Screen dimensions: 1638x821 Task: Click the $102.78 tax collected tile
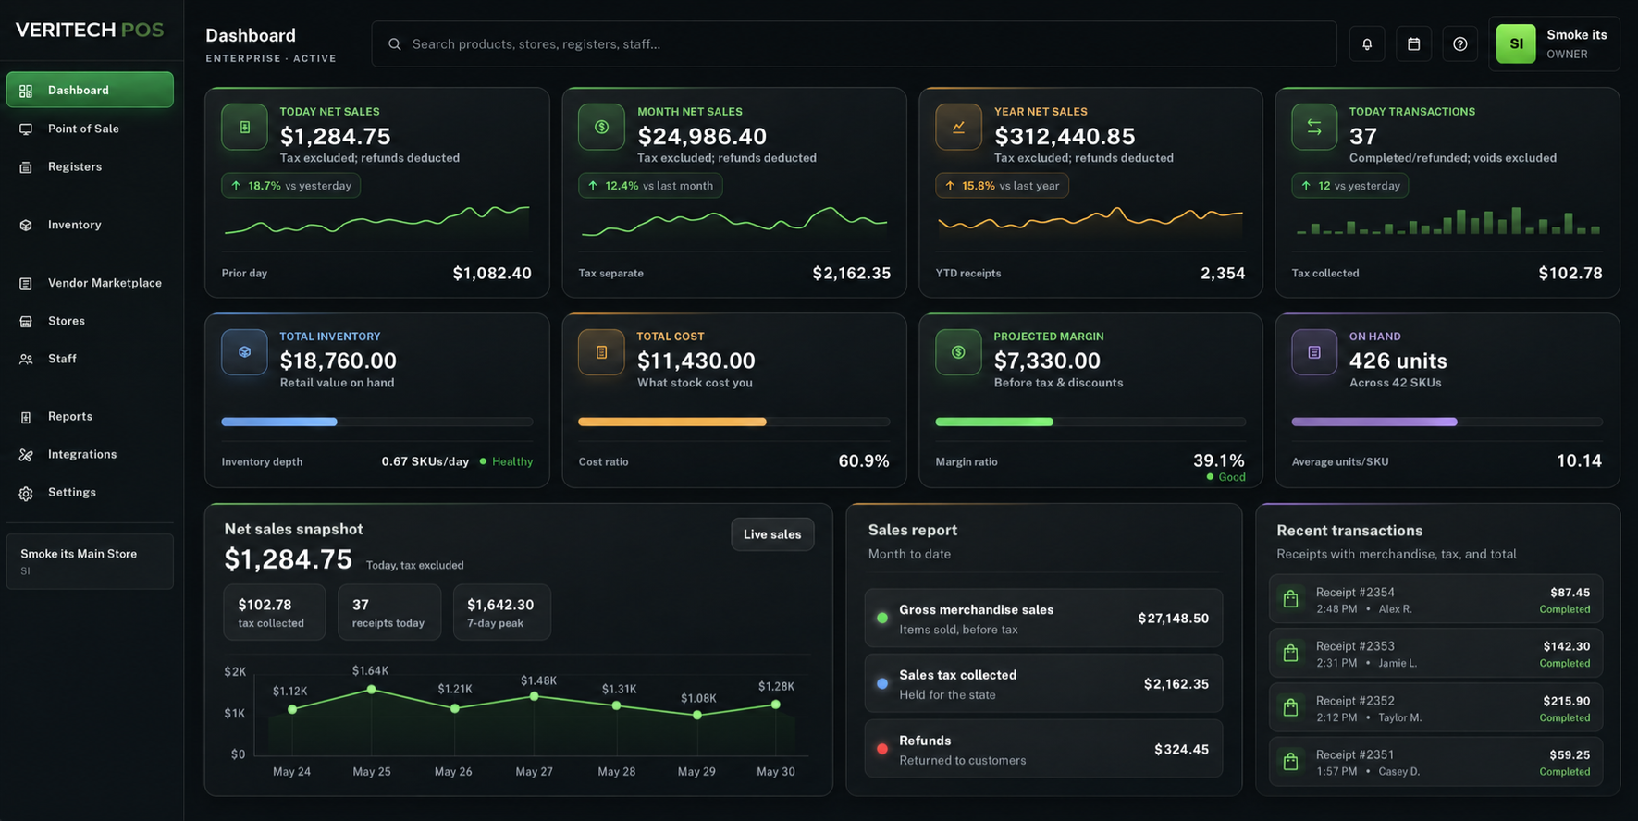(x=274, y=612)
